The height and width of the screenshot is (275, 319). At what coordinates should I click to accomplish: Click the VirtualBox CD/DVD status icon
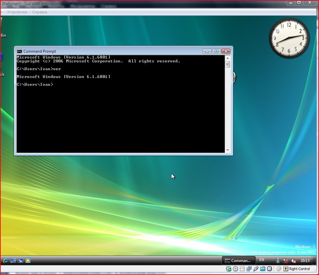click(236, 269)
